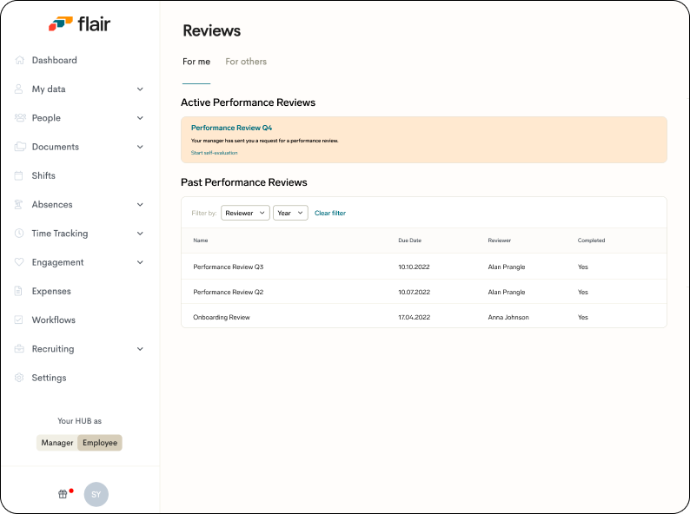Expand the My data menu chevron
The height and width of the screenshot is (514, 690).
140,89
